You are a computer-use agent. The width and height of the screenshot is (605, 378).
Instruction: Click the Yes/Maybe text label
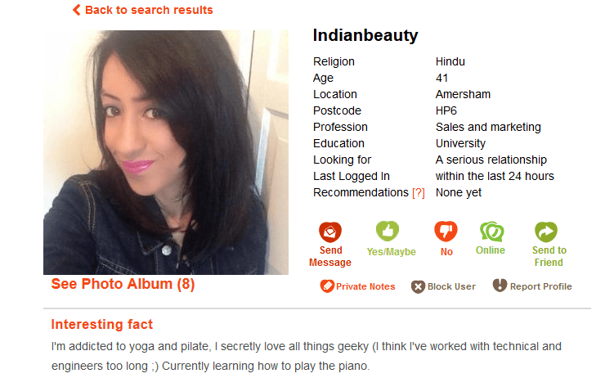pos(392,252)
